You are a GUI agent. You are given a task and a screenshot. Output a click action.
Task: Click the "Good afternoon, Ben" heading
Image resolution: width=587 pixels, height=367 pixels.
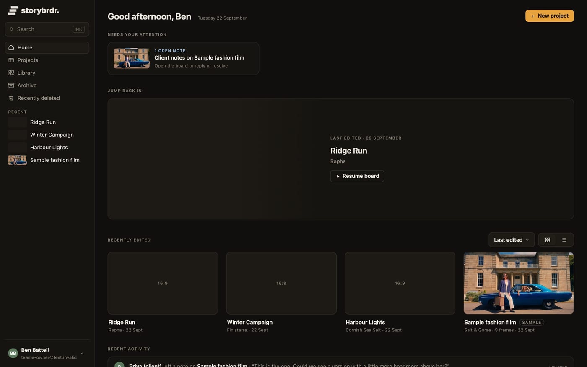(x=149, y=16)
